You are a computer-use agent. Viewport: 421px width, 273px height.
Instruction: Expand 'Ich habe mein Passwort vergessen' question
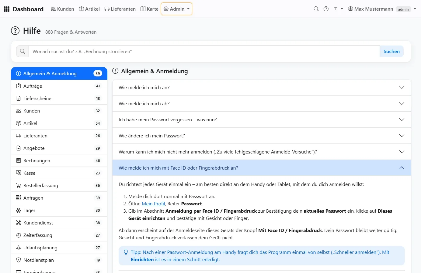click(x=262, y=120)
